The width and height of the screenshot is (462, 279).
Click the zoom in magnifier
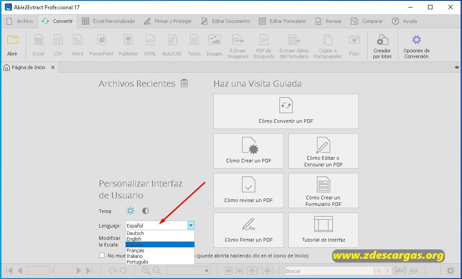click(x=146, y=271)
